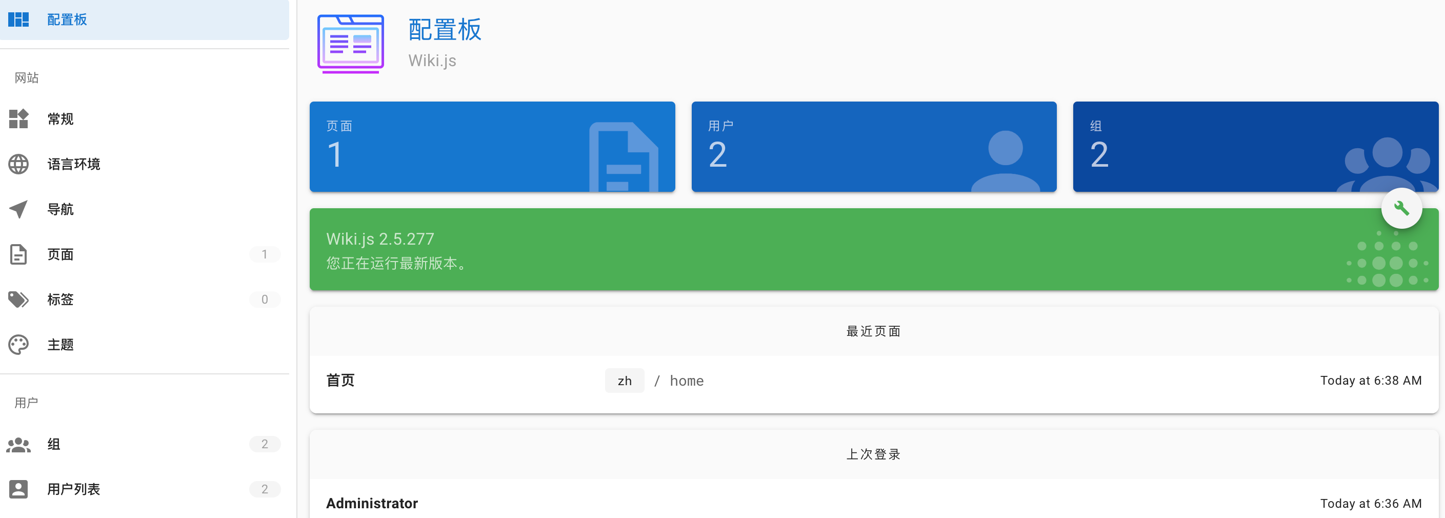
Task: Select 常规 from the 网站 sidebar section
Action: (x=60, y=119)
